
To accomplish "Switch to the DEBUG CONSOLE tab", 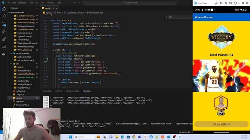I will (72, 91).
